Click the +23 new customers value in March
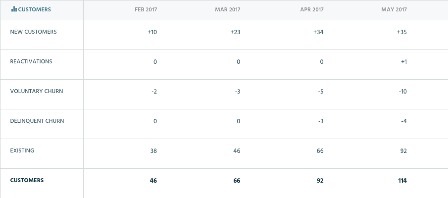Screen dimensions: 448x198 click(x=235, y=32)
